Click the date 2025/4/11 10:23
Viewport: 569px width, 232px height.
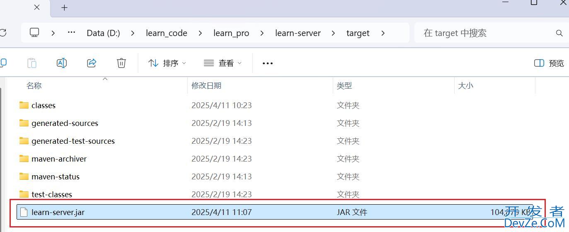(222, 105)
